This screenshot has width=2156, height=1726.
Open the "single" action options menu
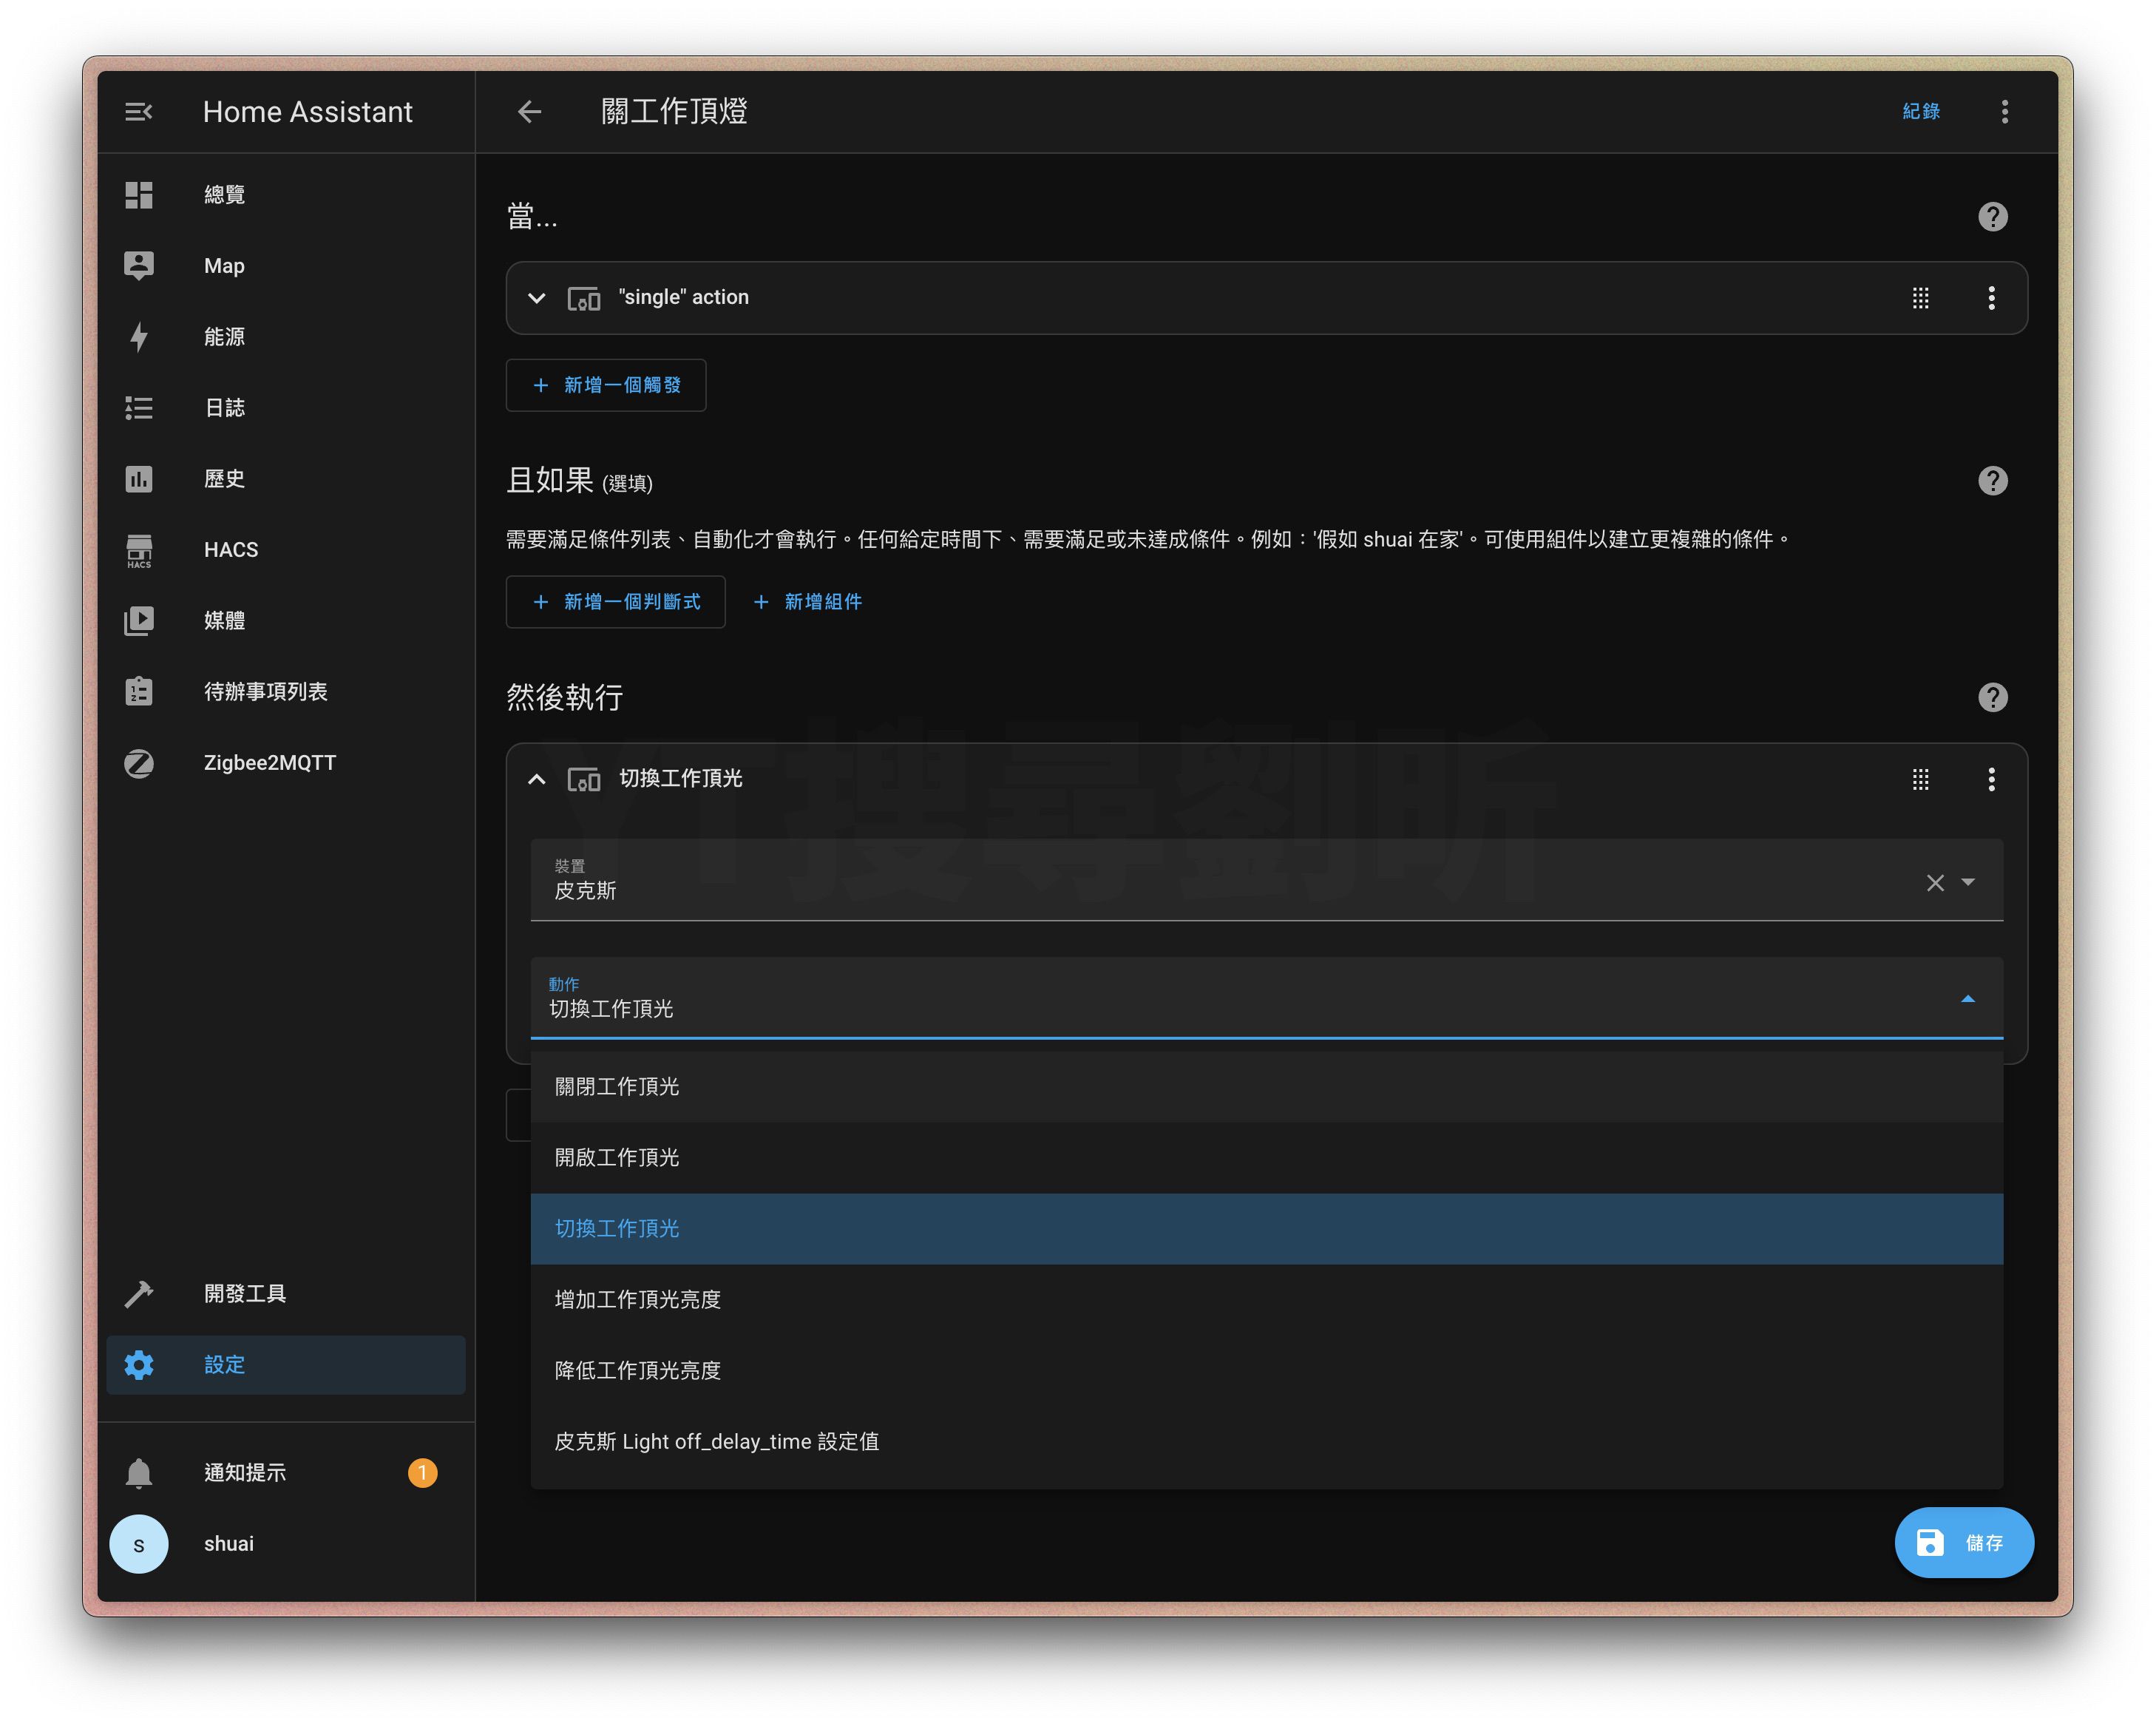point(1992,298)
